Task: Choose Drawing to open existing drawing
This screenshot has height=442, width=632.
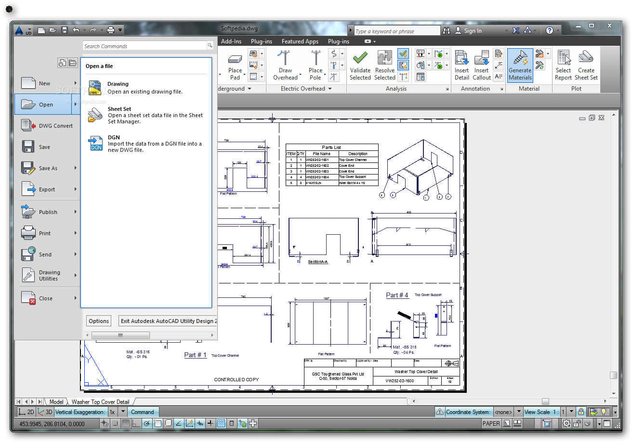Action: [147, 88]
